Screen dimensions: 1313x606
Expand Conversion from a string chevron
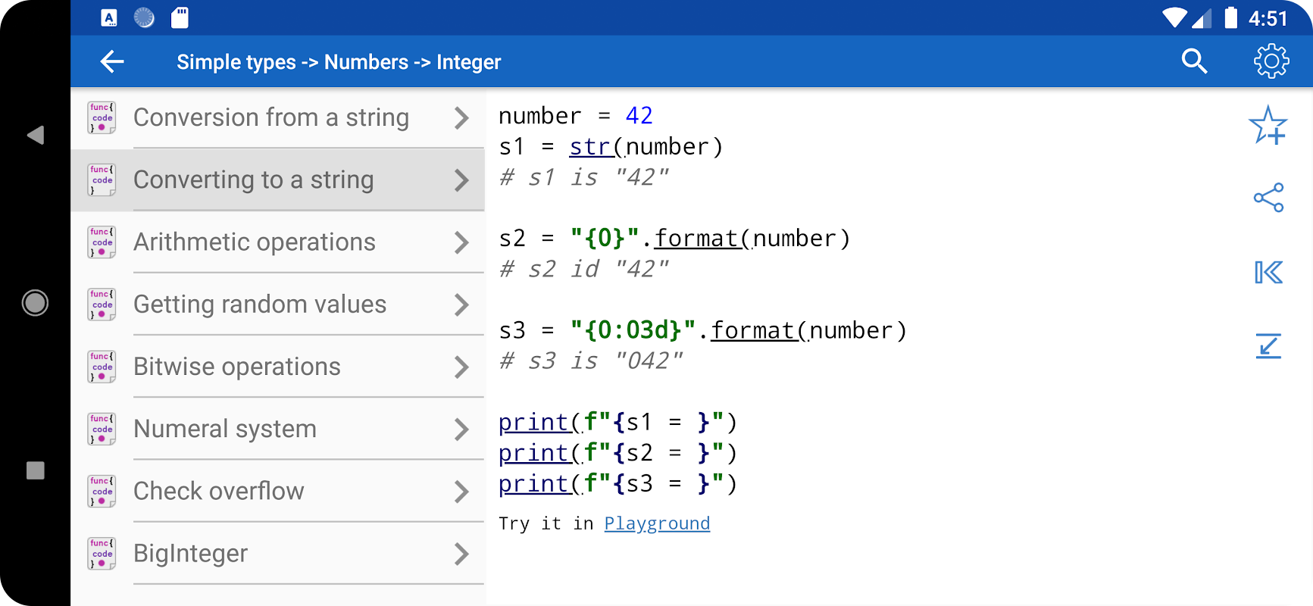(461, 118)
